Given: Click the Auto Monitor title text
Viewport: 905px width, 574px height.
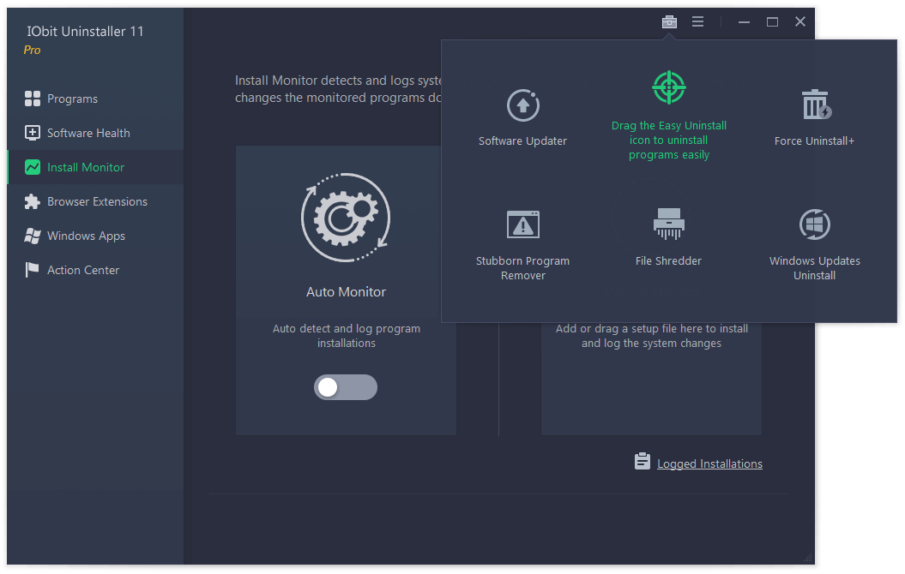Looking at the screenshot, I should coord(346,292).
